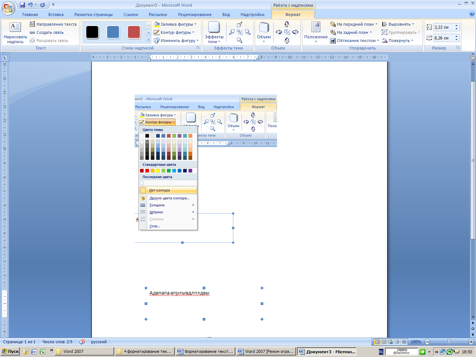Image resolution: width=476 pixels, height=357 pixels.
Task: Undo the last action
Action: (x=30, y=5)
